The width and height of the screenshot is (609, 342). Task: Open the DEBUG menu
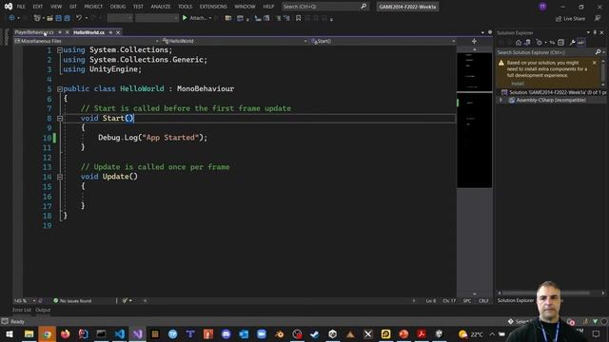pos(118,7)
